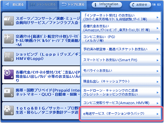Open 現金払出し (キャッシュアウト) option
Image resolution: width=164 pixels, height=123 pixels.
(x=121, y=81)
